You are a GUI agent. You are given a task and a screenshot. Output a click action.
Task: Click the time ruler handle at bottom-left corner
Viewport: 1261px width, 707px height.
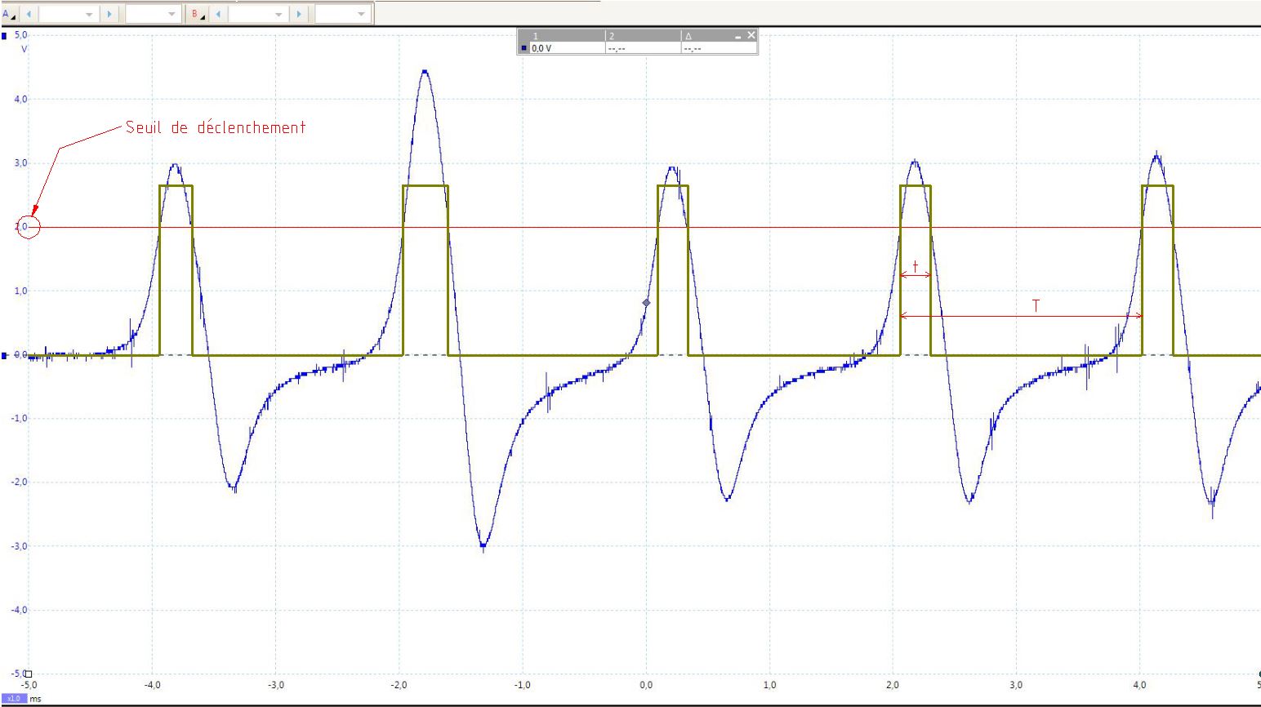(29, 674)
